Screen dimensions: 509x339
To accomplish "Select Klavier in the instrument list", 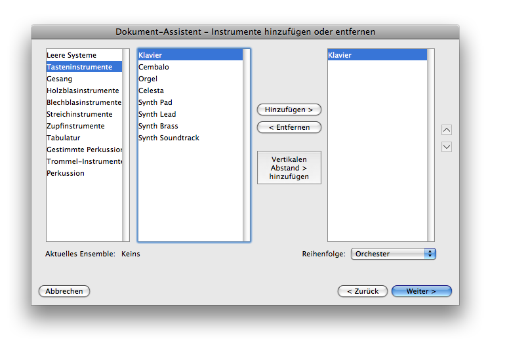I will pos(190,55).
